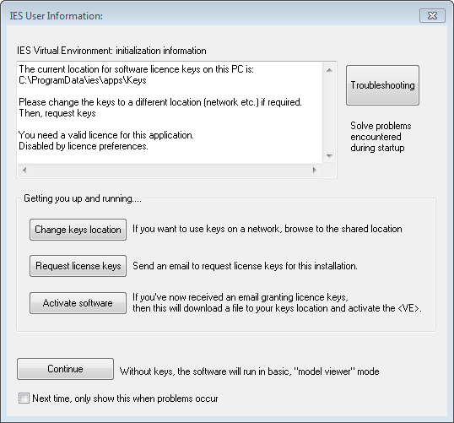
Task: Click the 'Please change the keys' text line
Action: [x=160, y=102]
